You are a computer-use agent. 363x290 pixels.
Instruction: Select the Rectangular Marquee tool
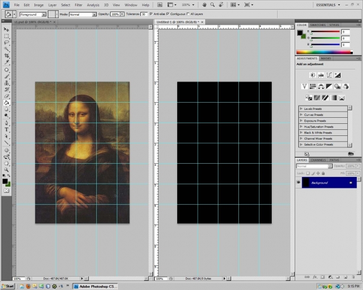click(x=6, y=36)
